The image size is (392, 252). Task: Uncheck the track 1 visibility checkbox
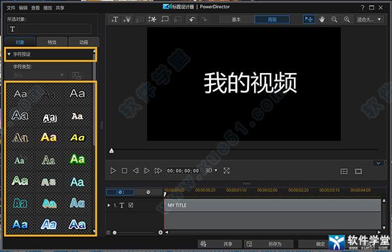point(131,205)
